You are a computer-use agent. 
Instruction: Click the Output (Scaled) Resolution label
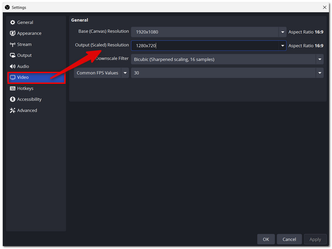[x=102, y=45]
